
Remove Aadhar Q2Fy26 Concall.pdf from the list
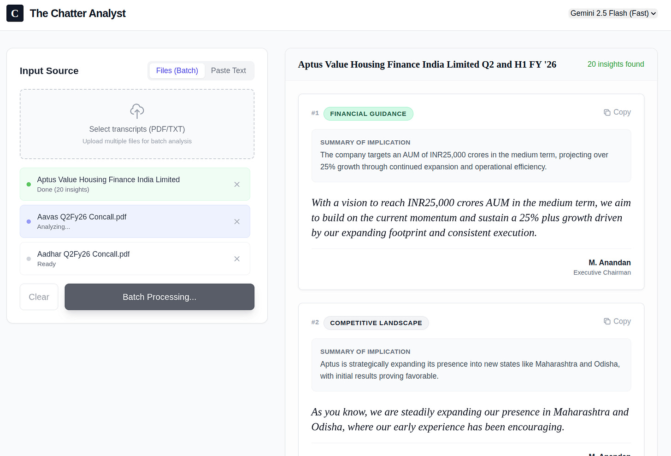pos(237,259)
